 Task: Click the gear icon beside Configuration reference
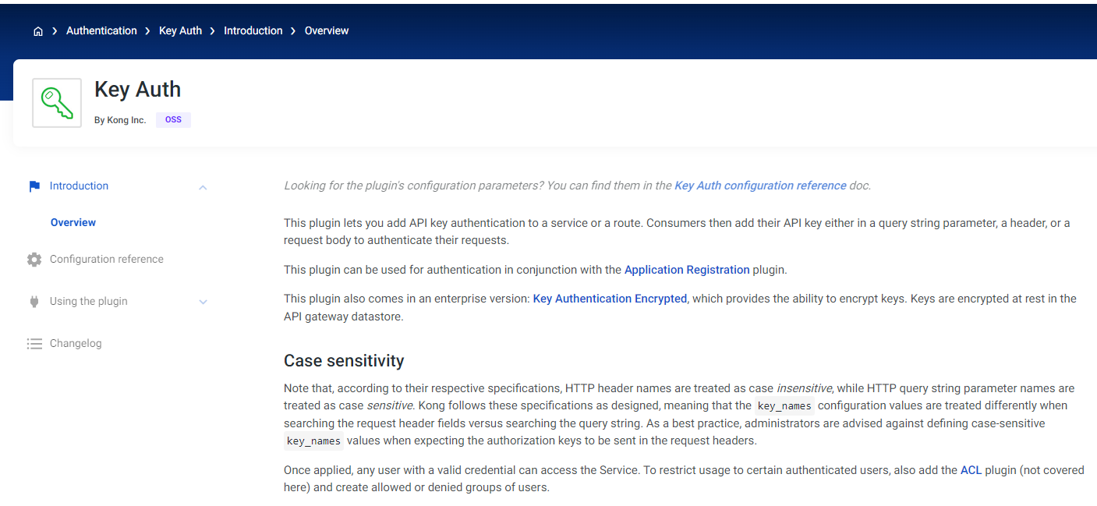[x=34, y=260]
